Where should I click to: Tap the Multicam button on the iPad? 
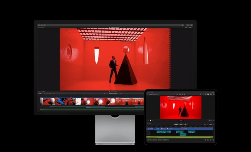tap(166, 140)
